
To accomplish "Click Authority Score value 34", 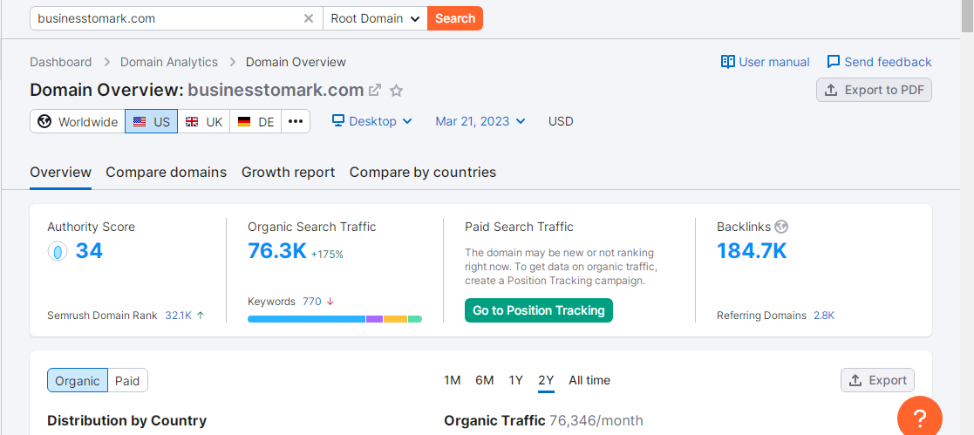I will pos(89,251).
